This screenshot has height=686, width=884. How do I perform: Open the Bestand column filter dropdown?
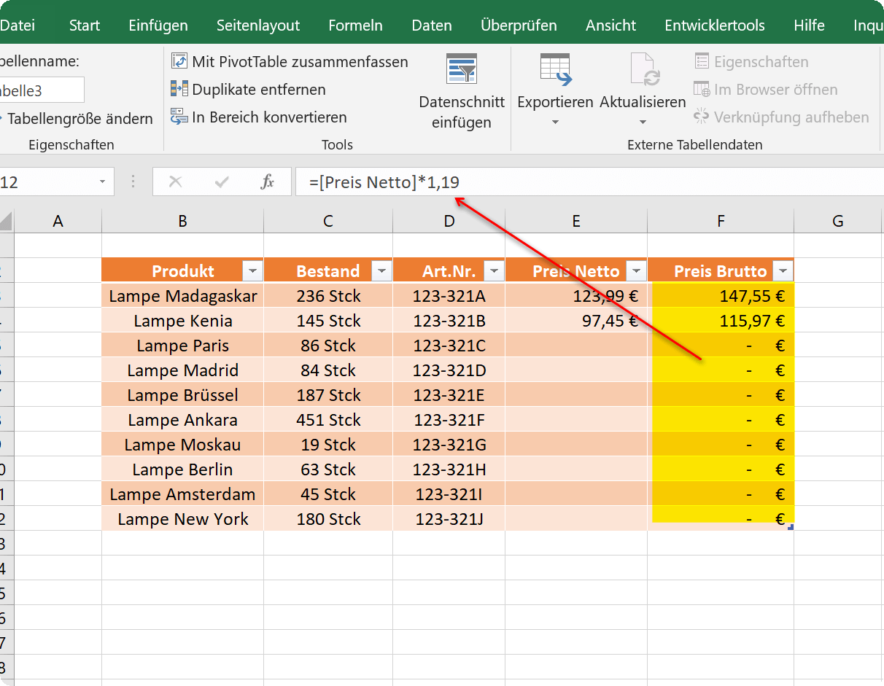[x=381, y=272]
